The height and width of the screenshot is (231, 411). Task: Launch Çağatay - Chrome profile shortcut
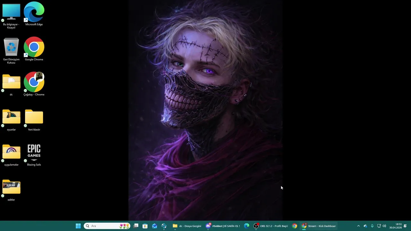[x=34, y=84]
